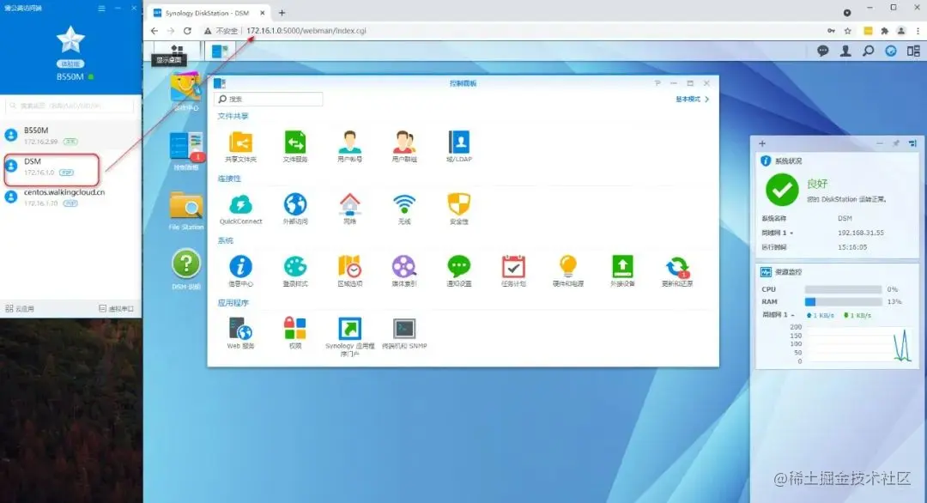
Task: Add a widget with the plus button
Action: click(x=762, y=143)
